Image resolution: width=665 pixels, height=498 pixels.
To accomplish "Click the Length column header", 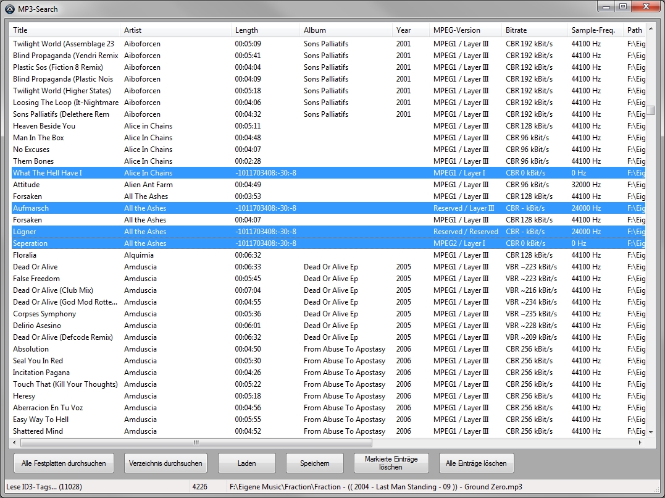I will tap(265, 30).
